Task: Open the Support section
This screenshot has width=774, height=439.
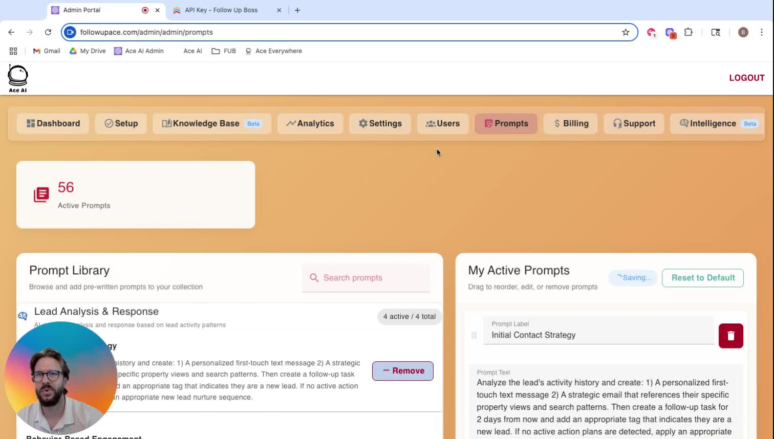Action: 634,123
